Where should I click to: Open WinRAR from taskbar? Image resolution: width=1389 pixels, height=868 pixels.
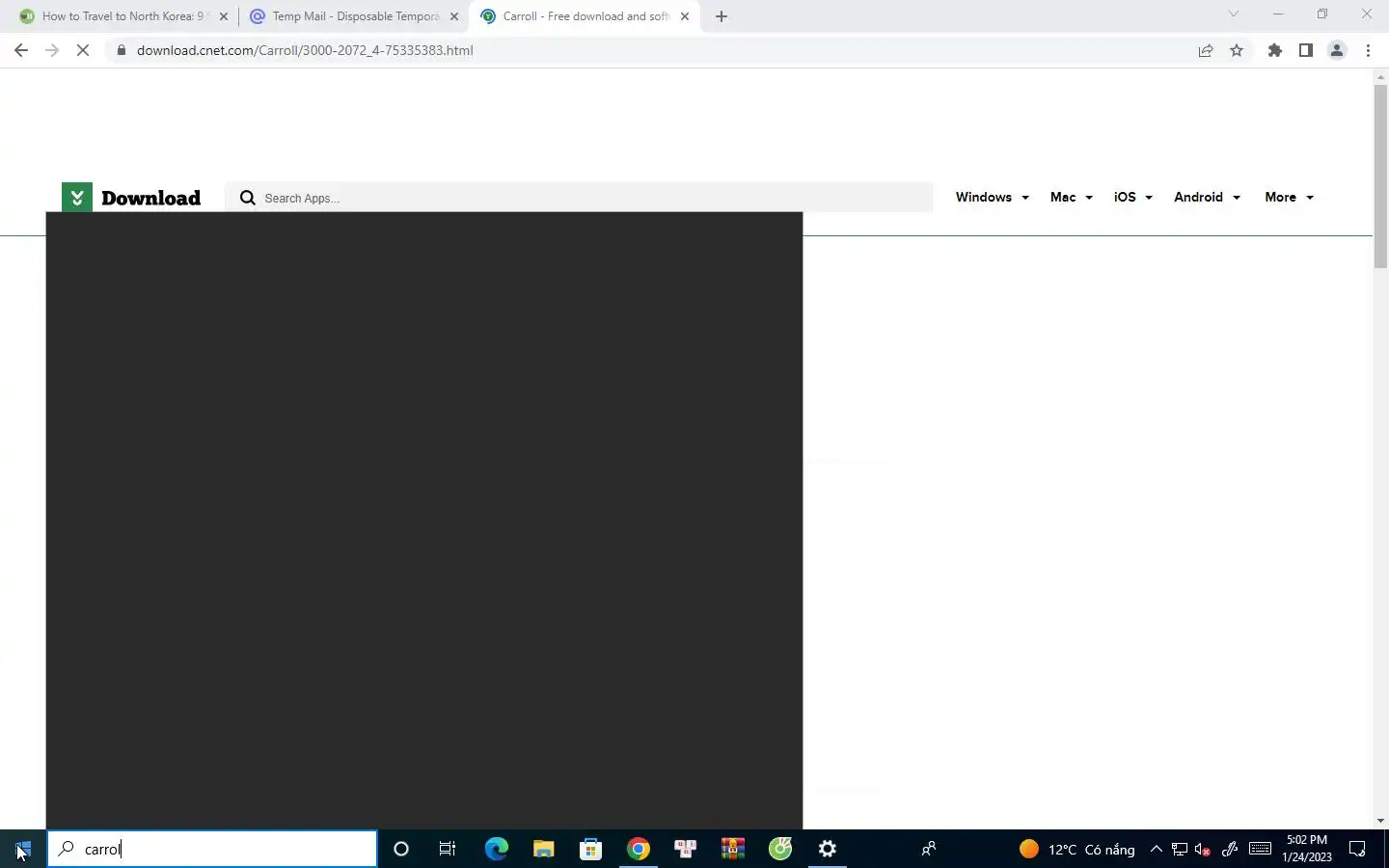tap(733, 849)
